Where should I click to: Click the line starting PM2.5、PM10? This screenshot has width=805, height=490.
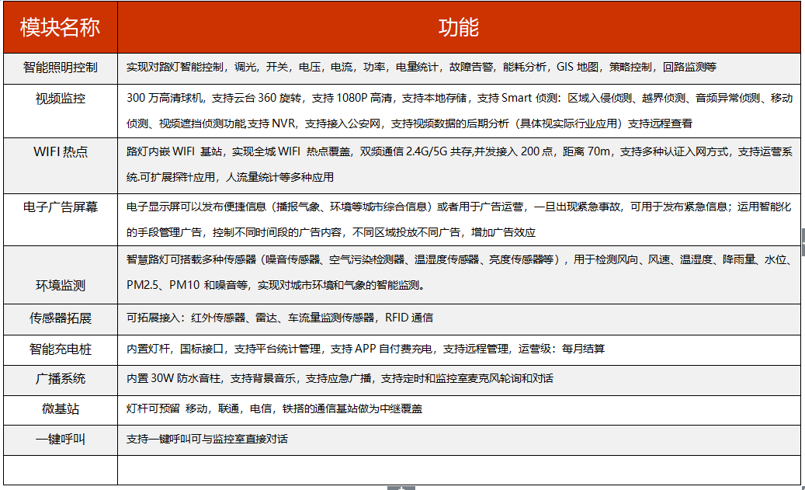(x=276, y=285)
